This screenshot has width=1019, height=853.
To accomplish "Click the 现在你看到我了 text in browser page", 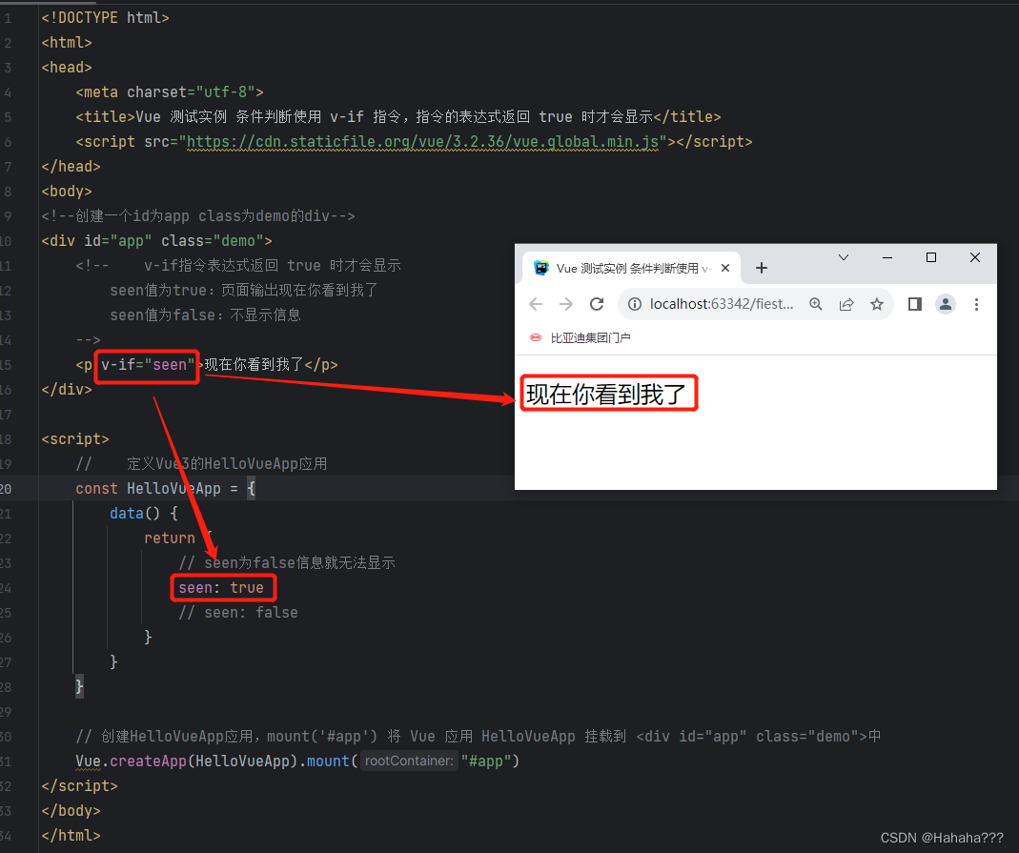I will click(x=606, y=394).
